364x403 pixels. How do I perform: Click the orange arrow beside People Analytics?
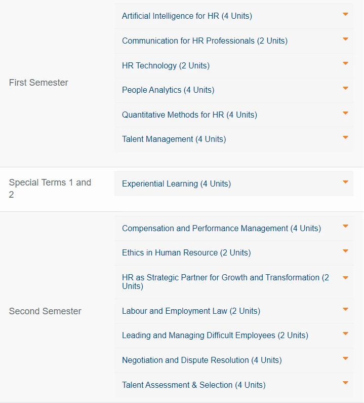pyautogui.click(x=345, y=88)
